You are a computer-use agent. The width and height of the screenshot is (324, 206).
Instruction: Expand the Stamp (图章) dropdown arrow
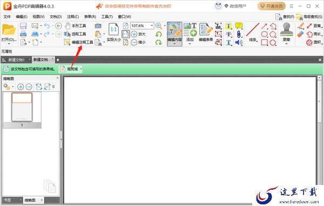[286, 44]
